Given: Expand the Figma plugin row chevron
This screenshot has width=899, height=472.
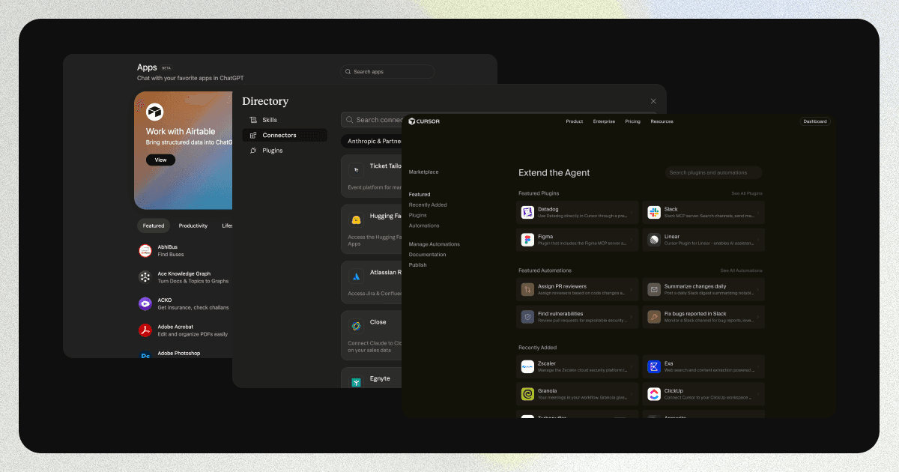Looking at the screenshot, I should click(x=632, y=240).
